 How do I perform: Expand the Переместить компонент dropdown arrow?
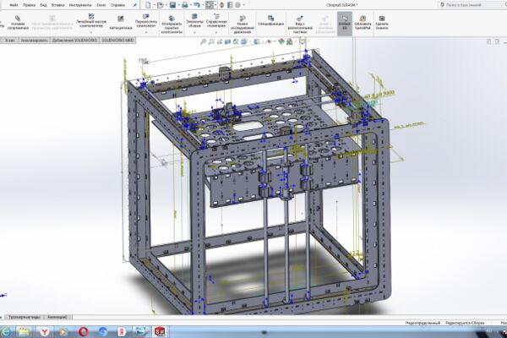tap(146, 32)
